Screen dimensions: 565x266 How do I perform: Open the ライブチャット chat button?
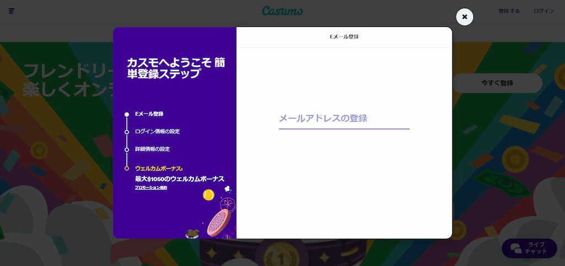click(529, 248)
